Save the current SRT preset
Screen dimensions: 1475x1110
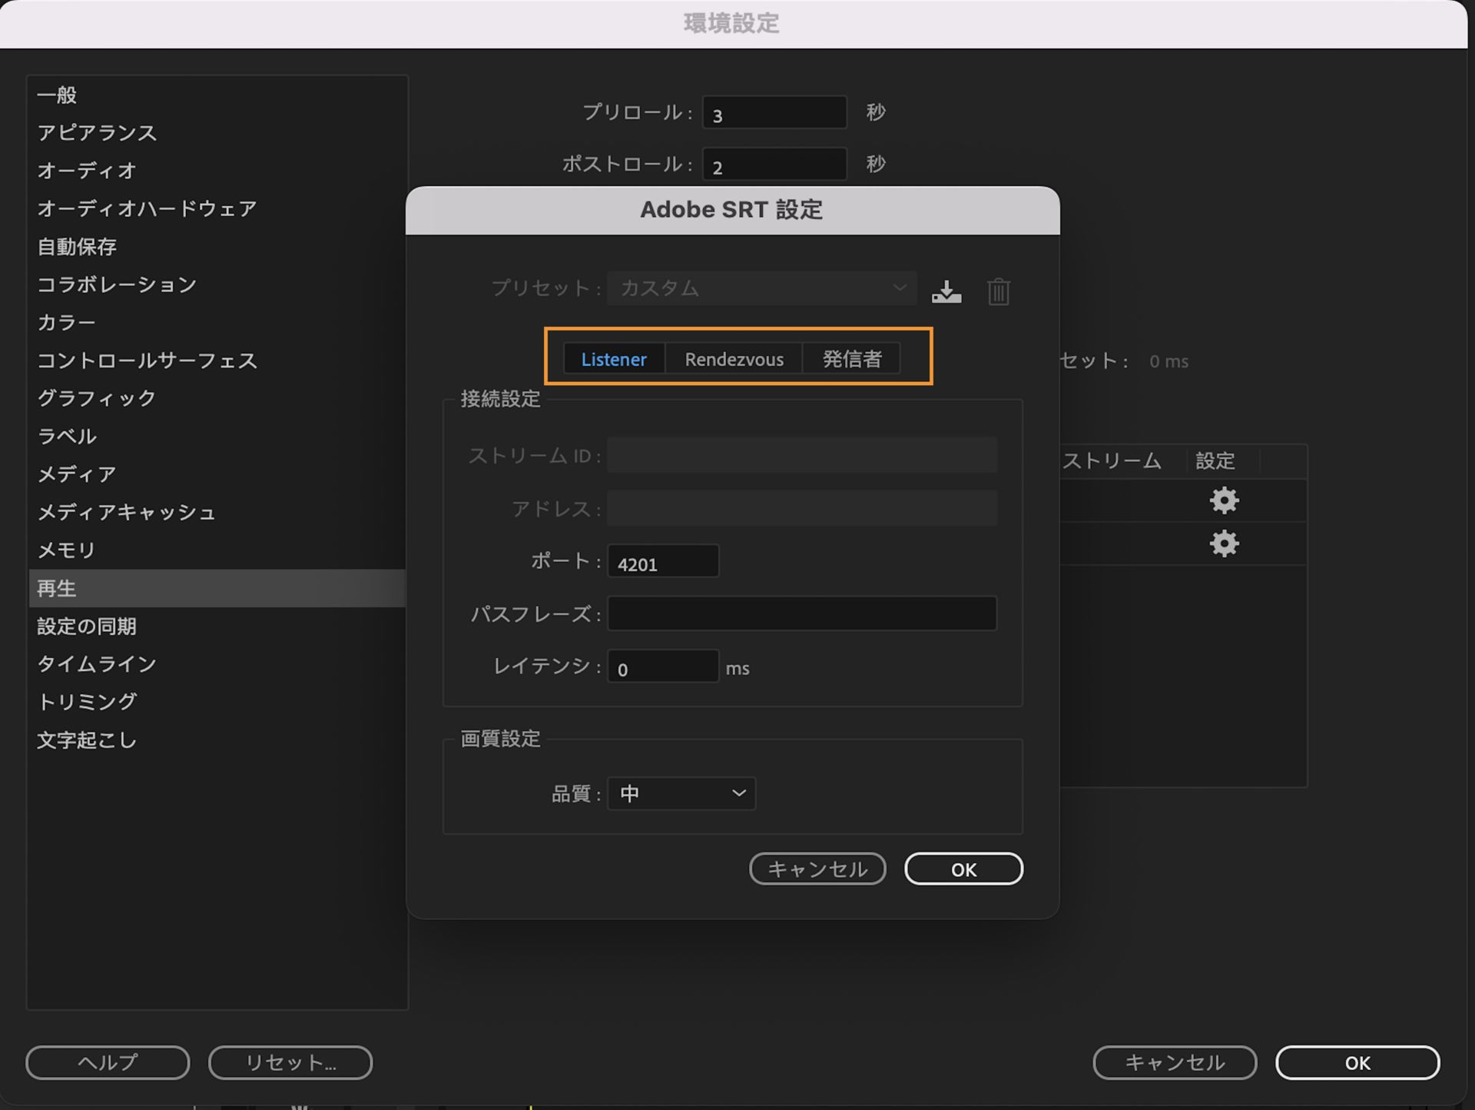946,291
